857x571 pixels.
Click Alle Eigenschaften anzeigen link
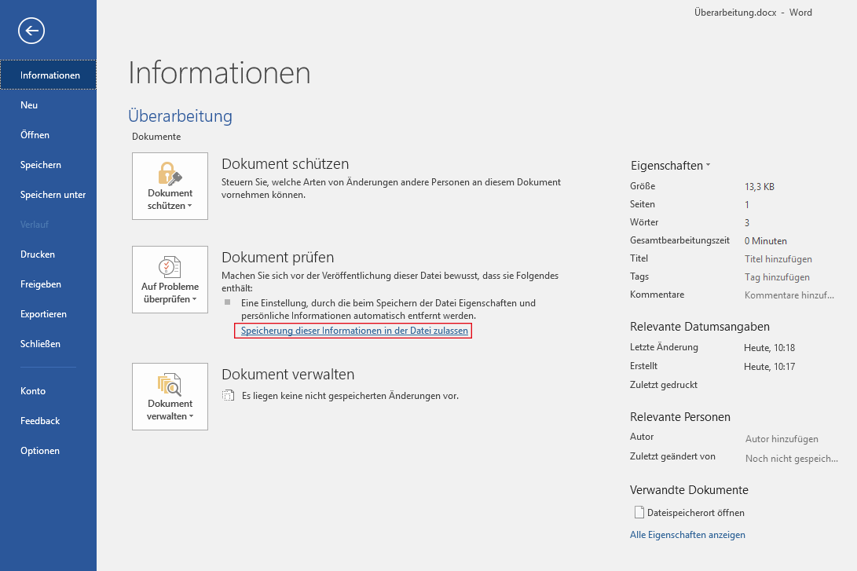pyautogui.click(x=687, y=535)
